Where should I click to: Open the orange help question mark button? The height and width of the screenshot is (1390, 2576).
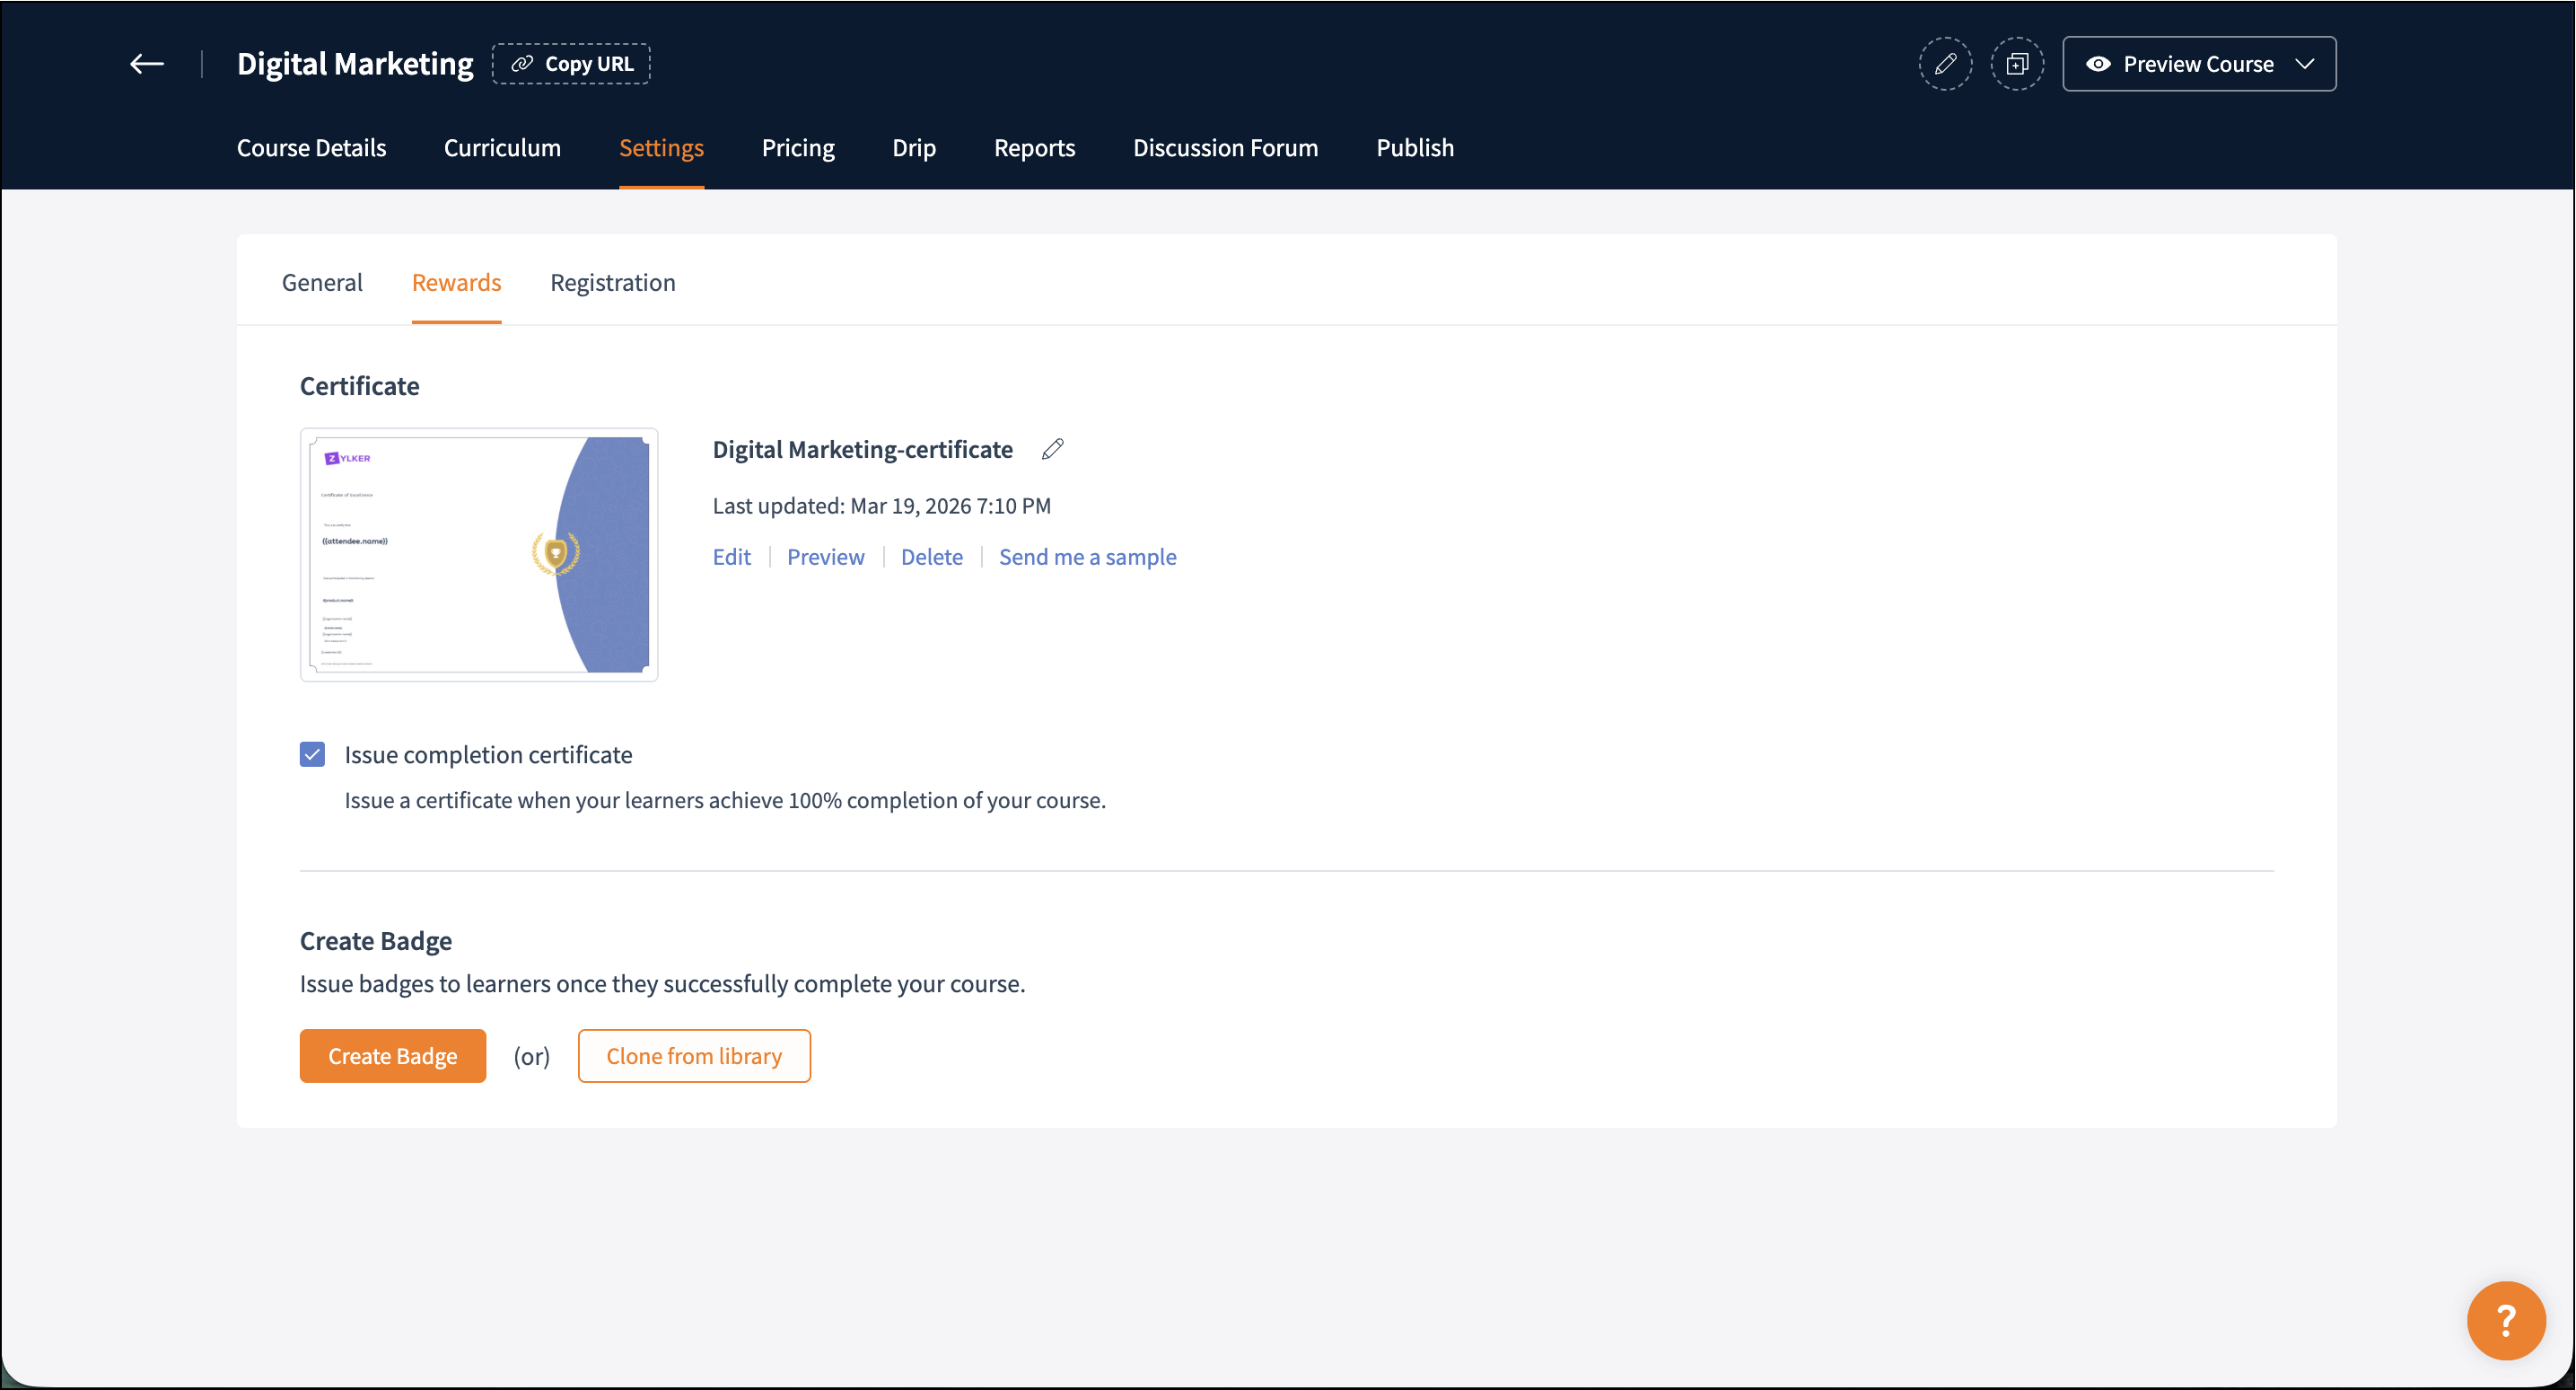[x=2505, y=1320]
